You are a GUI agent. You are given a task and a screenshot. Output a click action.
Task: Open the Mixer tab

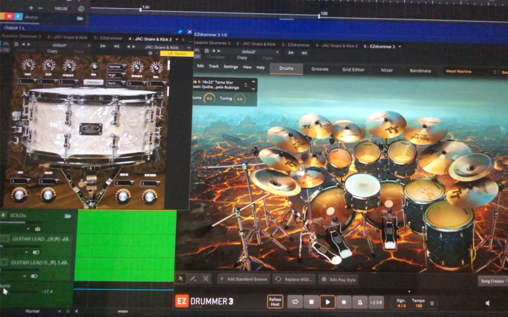click(387, 70)
